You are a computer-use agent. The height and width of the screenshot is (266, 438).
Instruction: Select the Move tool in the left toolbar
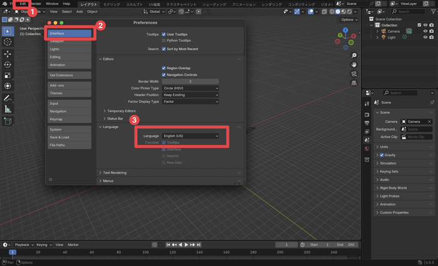coord(8,54)
